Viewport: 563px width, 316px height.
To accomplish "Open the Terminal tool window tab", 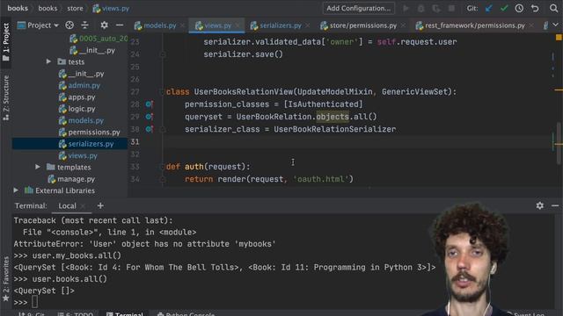I will click(x=125, y=314).
